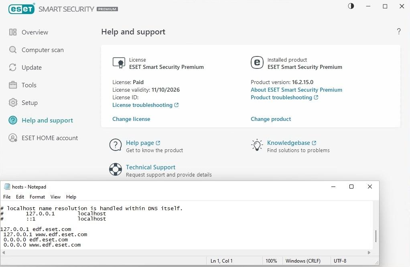Open the Notepad Help menu
Screen dimensions: 410x267
pos(71,197)
